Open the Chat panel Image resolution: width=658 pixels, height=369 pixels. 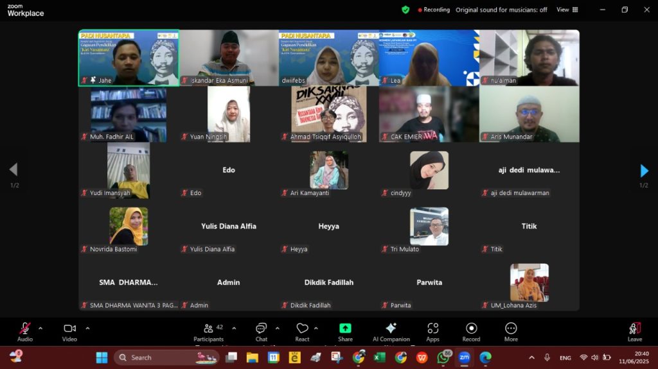(x=261, y=332)
